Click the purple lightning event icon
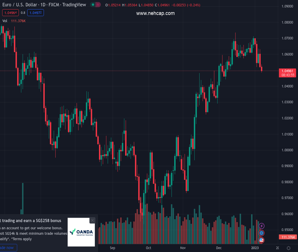This screenshot has width=298, height=252. pos(262,226)
